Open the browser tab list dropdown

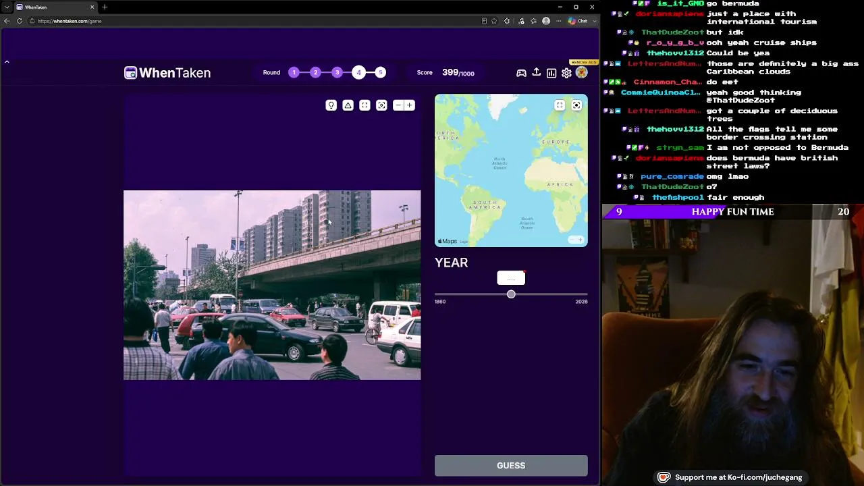[x=6, y=7]
